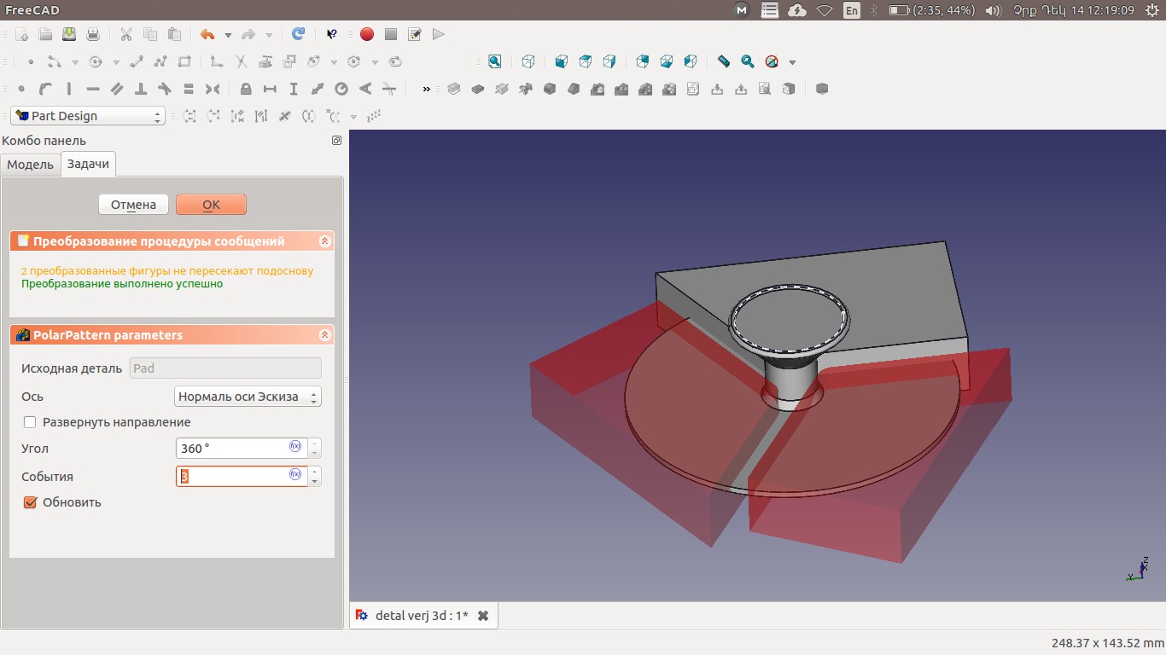Screen dimensions: 1166x655
Task: Uncheck the Обновить checkbox
Action: 31,502
